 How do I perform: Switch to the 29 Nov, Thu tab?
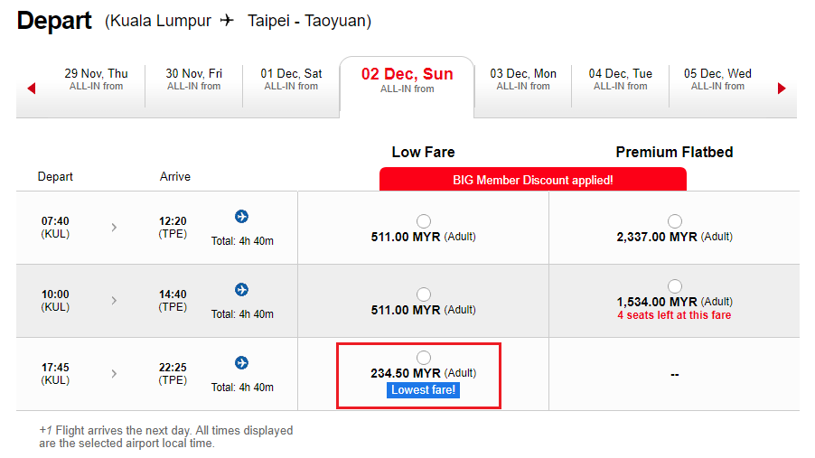[96, 79]
